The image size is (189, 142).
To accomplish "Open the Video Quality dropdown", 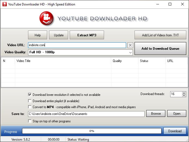I will pos(80,52).
